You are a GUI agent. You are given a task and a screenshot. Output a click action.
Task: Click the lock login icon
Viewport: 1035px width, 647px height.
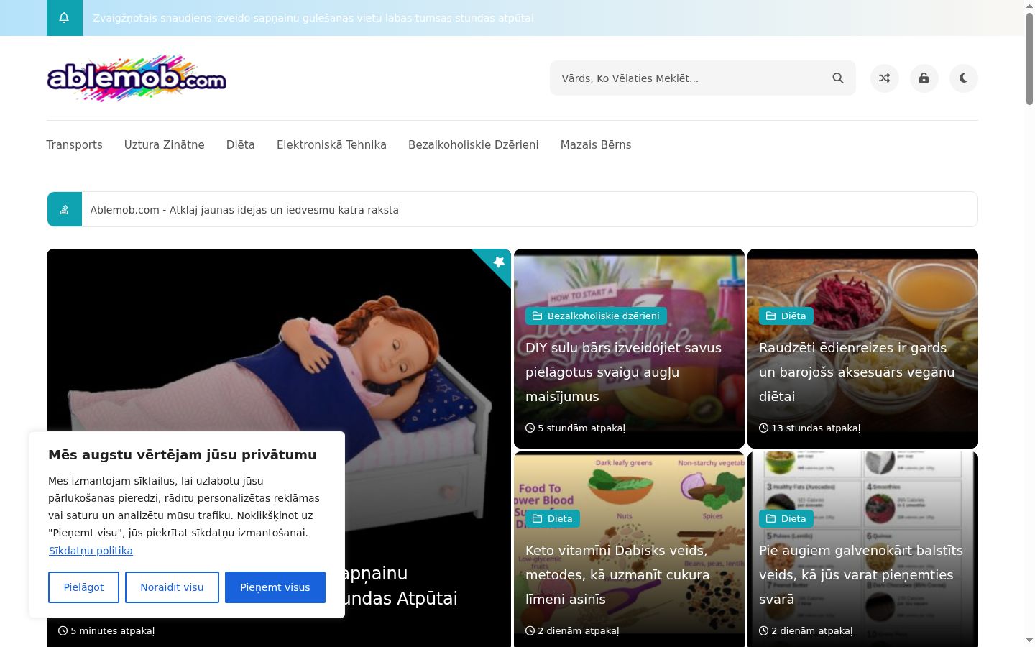(x=924, y=78)
